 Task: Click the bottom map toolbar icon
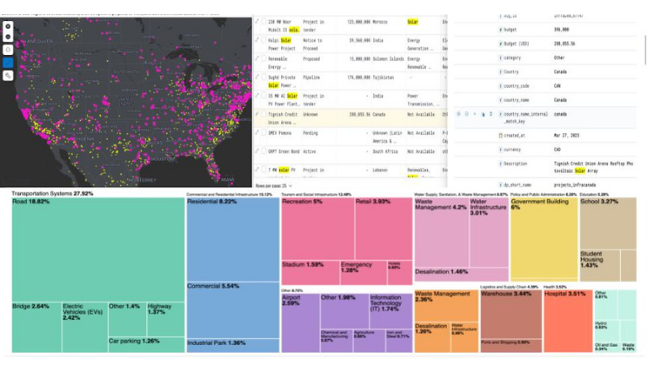tap(8, 75)
